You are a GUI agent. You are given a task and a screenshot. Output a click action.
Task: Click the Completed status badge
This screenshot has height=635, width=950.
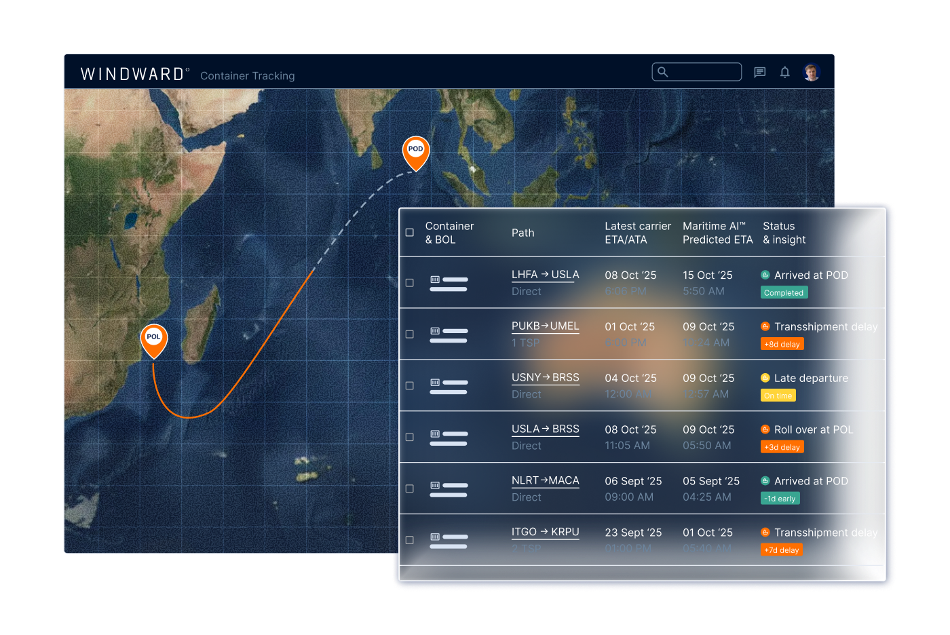coord(784,292)
